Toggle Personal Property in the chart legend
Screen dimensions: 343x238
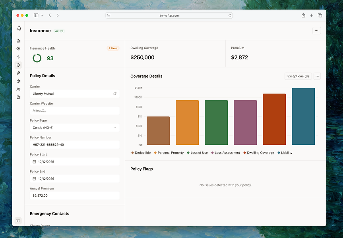(169, 153)
